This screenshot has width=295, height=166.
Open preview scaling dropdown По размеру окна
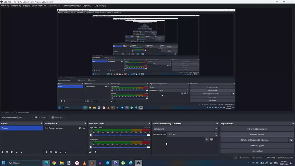(28, 112)
